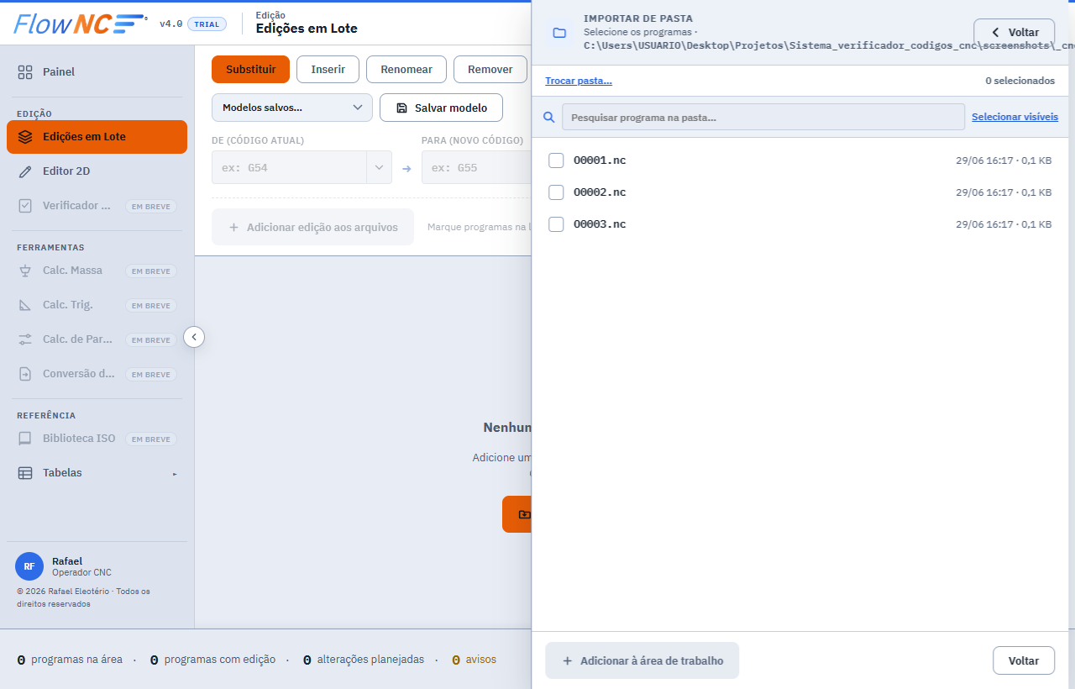Image resolution: width=1075 pixels, height=689 pixels.
Task: Click the bottom Voltar button
Action: point(1023,660)
